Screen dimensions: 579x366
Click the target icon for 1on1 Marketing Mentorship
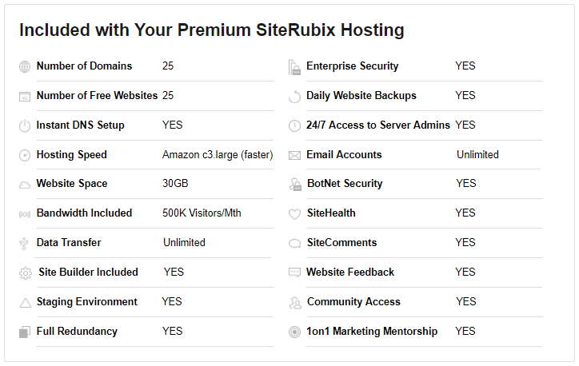point(294,332)
